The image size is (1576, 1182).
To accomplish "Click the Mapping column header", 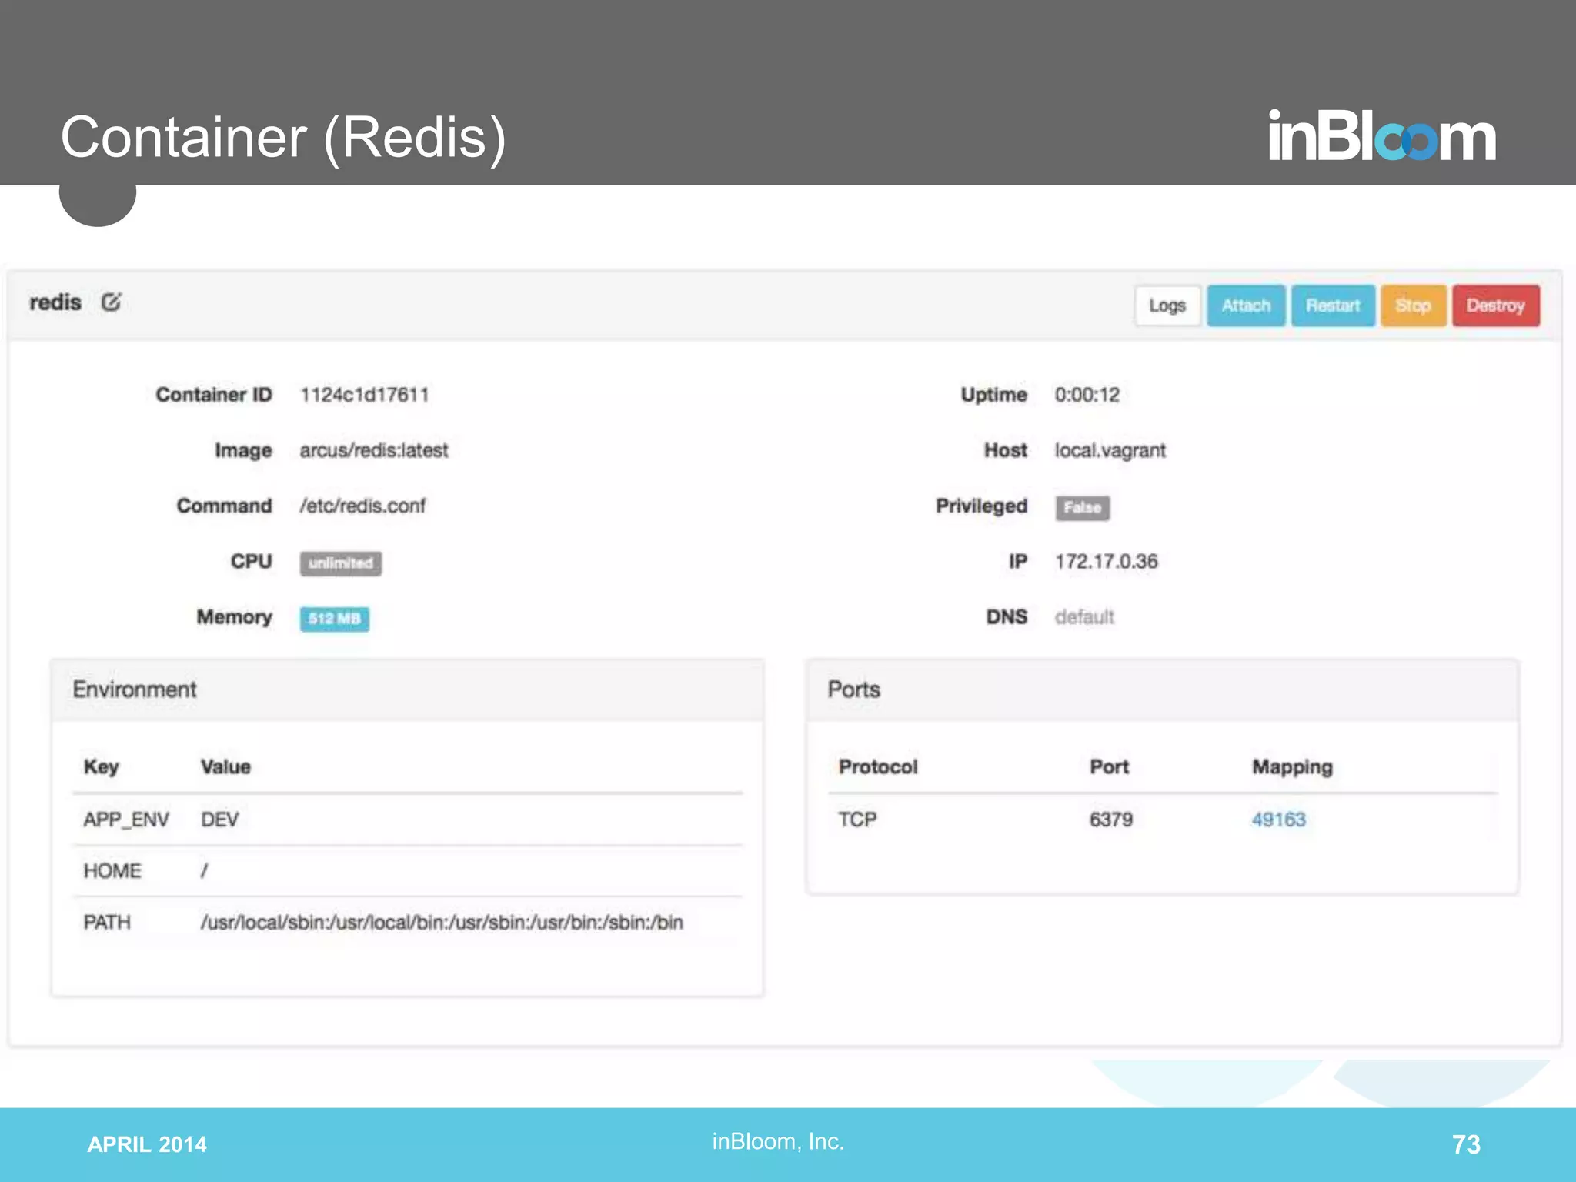I will (1292, 766).
